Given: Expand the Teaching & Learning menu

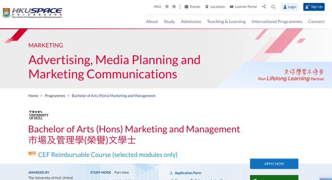Looking at the screenshot, I should click(x=226, y=21).
